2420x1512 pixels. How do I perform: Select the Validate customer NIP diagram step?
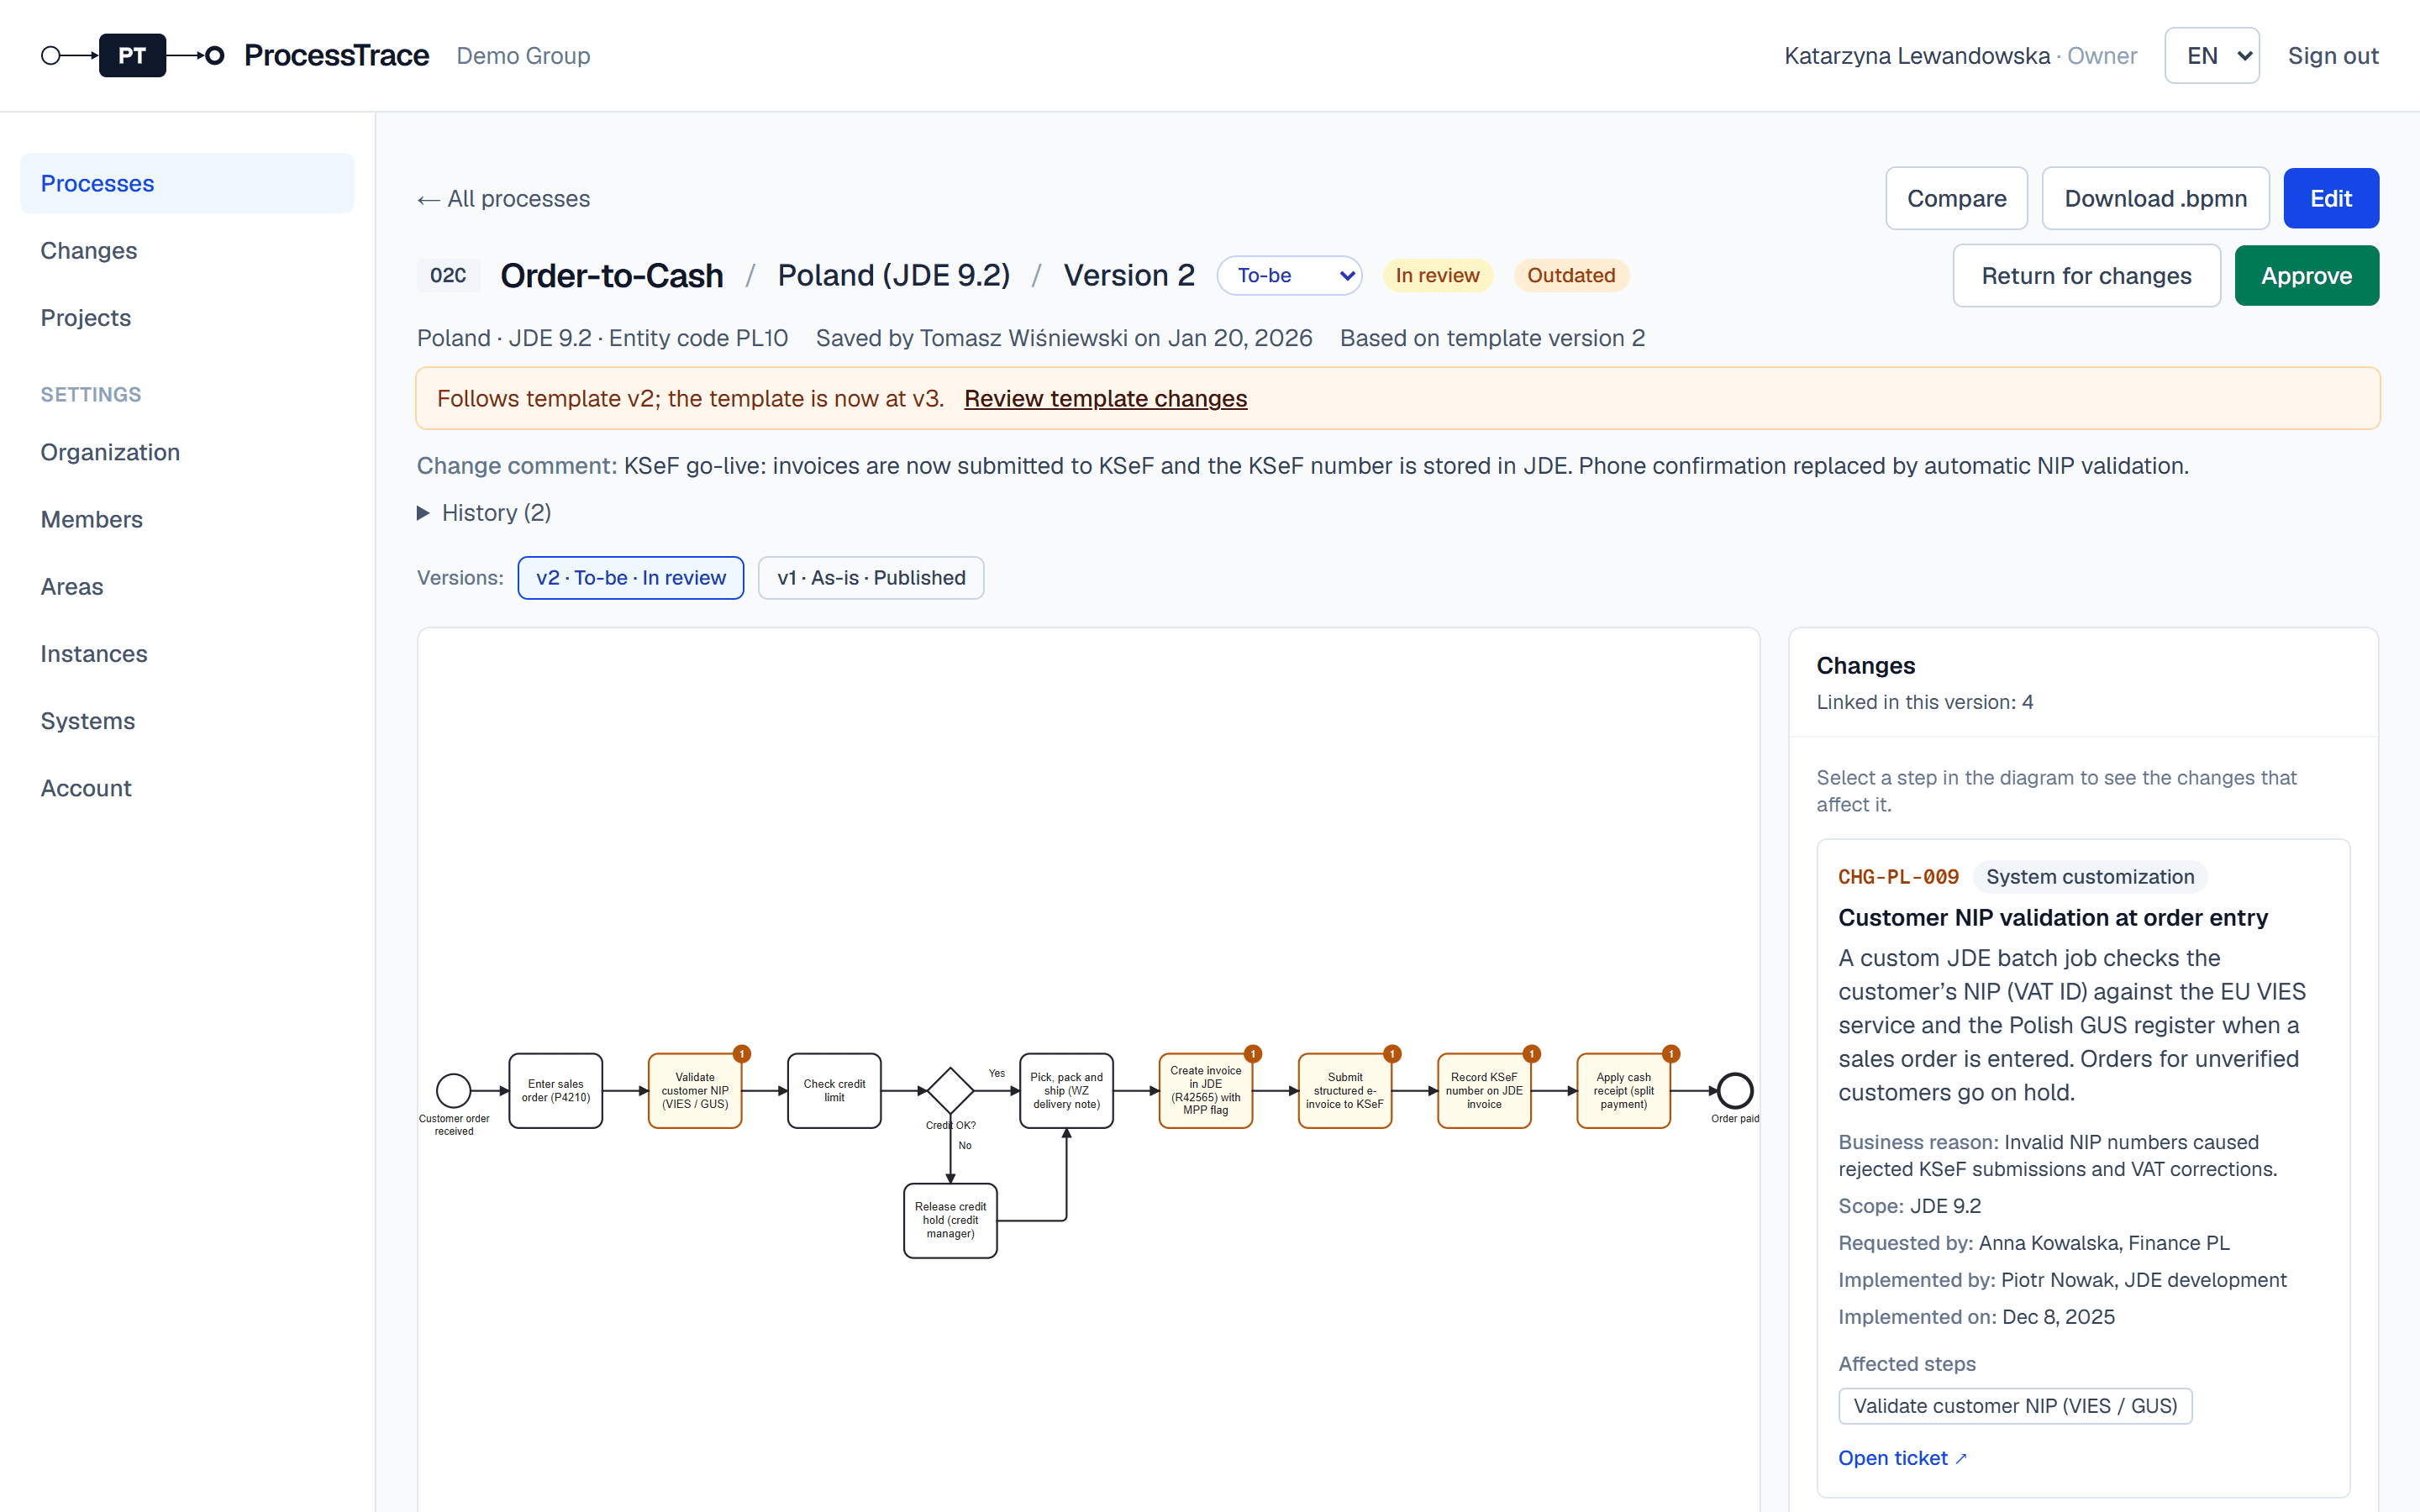point(695,1090)
